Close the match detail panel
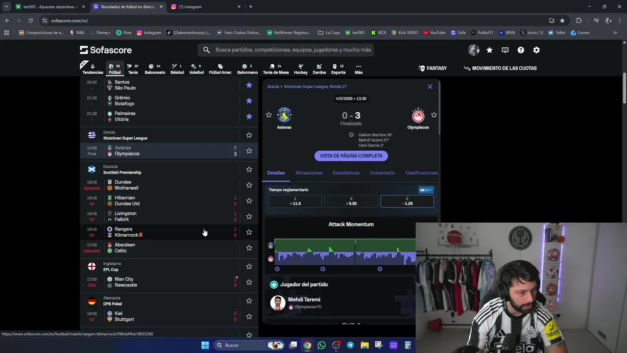 [430, 87]
